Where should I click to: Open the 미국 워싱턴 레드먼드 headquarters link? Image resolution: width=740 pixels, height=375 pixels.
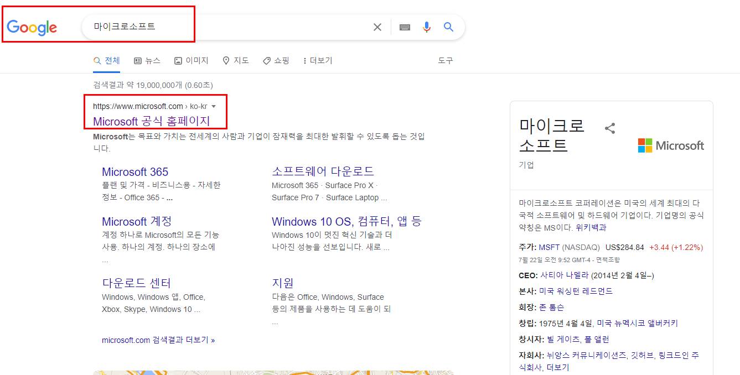click(x=576, y=291)
